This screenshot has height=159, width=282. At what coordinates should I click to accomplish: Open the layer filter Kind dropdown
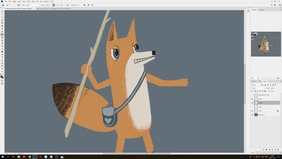[256, 85]
